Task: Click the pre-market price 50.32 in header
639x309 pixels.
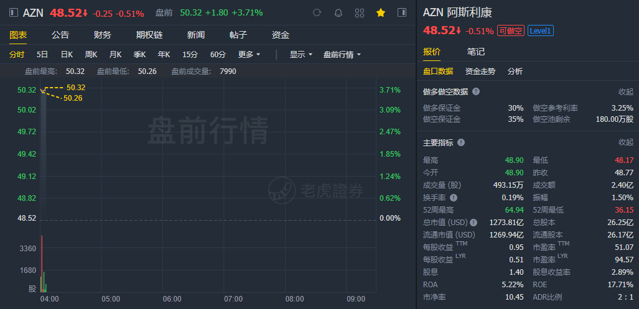Action: tap(191, 13)
